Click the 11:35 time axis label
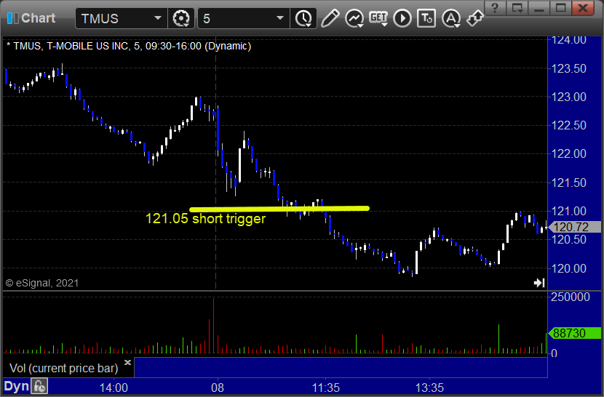 coord(326,388)
